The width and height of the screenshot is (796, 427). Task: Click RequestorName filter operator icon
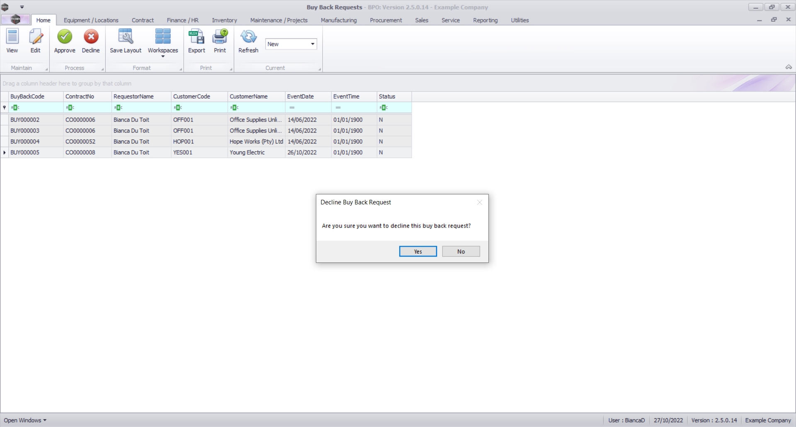point(118,108)
